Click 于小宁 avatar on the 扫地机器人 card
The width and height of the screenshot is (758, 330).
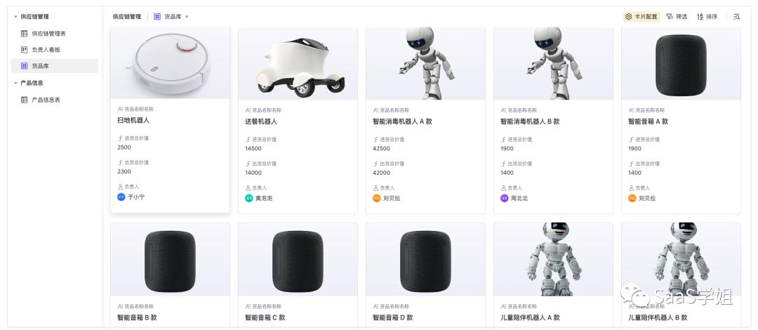click(x=121, y=197)
